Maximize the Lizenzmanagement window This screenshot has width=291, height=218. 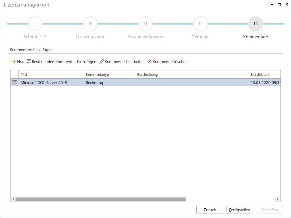tap(279, 5)
